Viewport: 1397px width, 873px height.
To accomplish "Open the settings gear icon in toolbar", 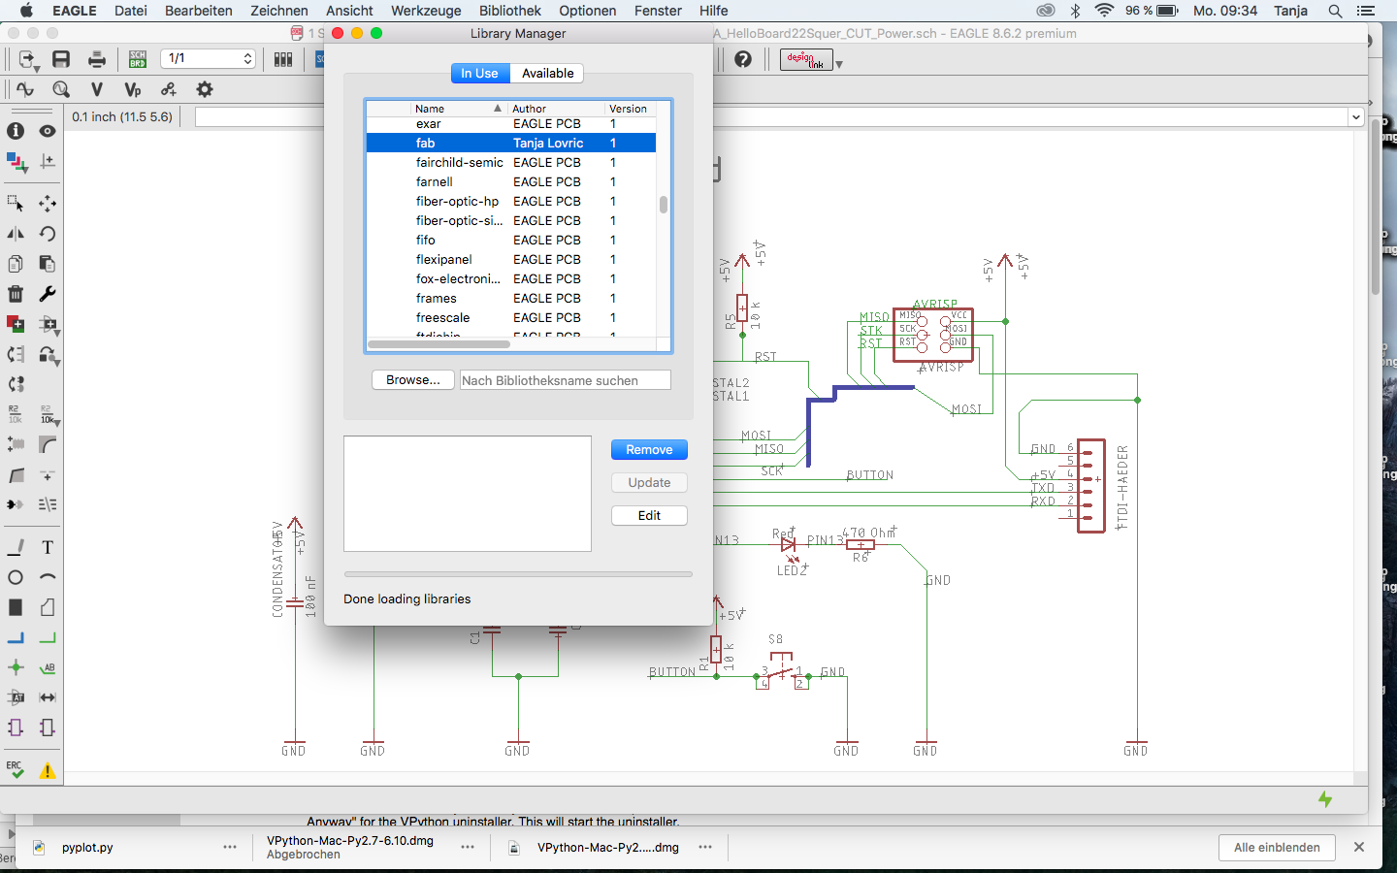I will pyautogui.click(x=205, y=89).
